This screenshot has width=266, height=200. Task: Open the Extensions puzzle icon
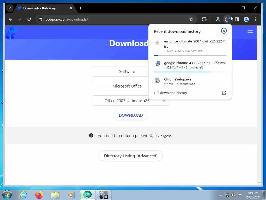click(x=204, y=19)
